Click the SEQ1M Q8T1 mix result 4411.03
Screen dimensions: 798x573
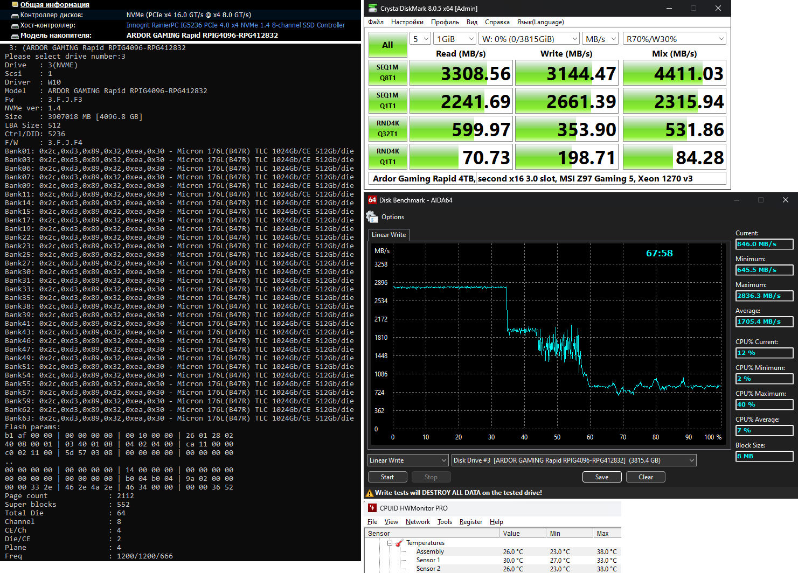[x=675, y=73]
